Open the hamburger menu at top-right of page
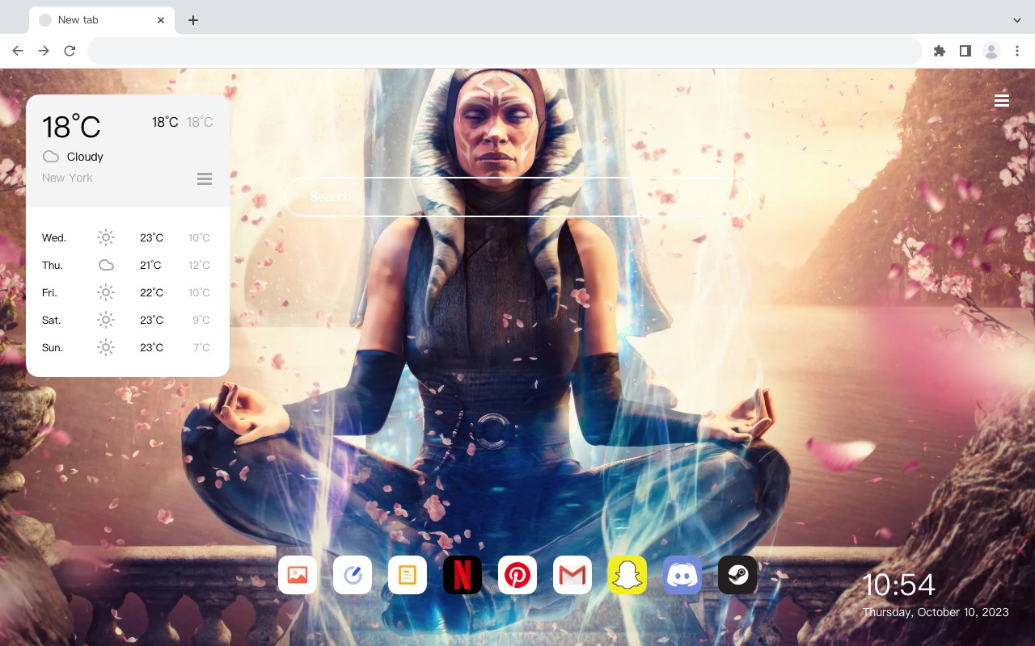 point(1002,100)
